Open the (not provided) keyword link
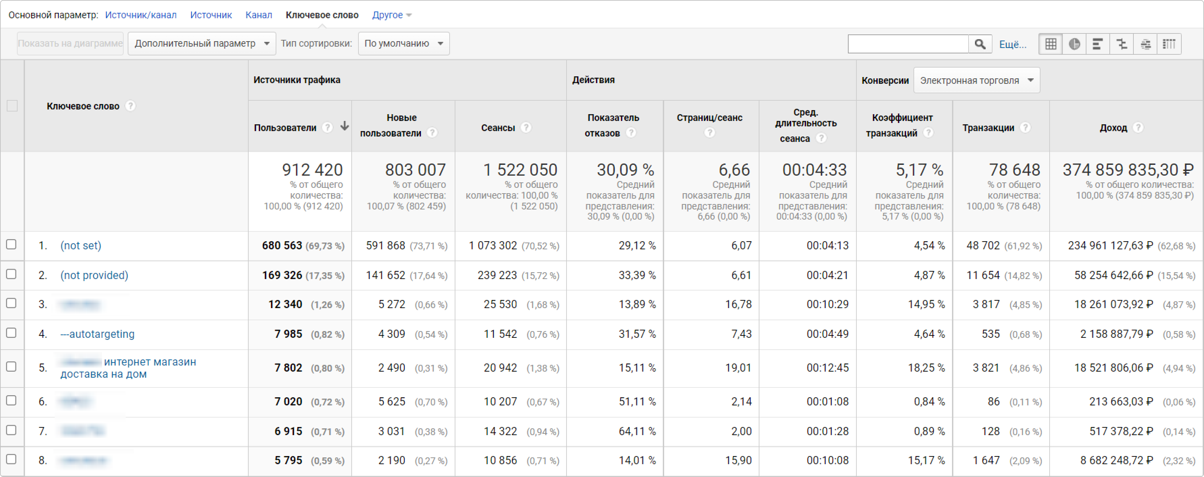 (x=94, y=275)
